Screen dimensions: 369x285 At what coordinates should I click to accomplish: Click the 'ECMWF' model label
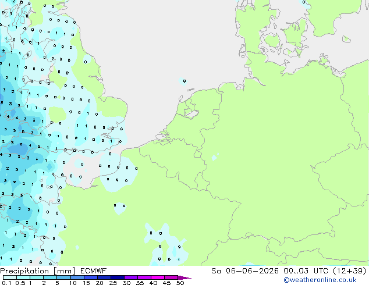coord(94,271)
